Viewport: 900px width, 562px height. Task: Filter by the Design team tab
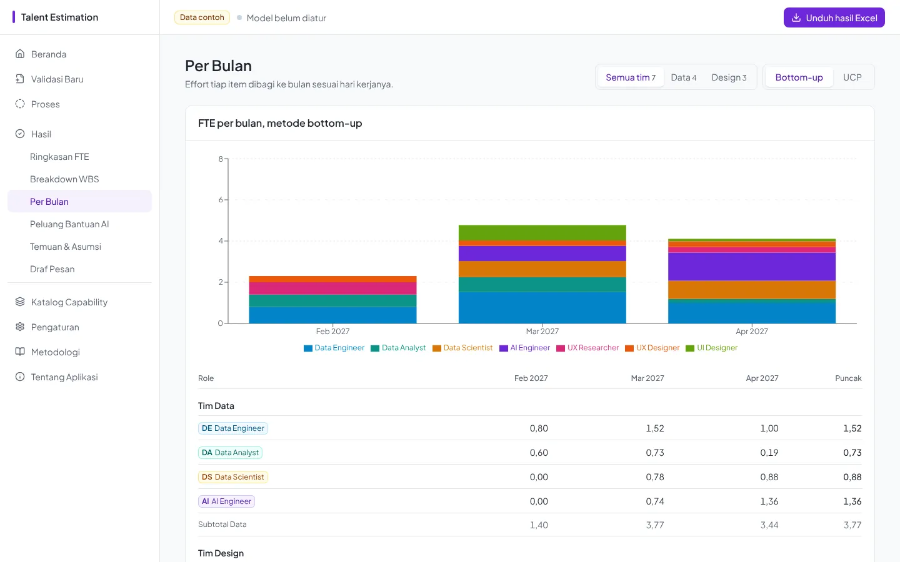(x=729, y=77)
